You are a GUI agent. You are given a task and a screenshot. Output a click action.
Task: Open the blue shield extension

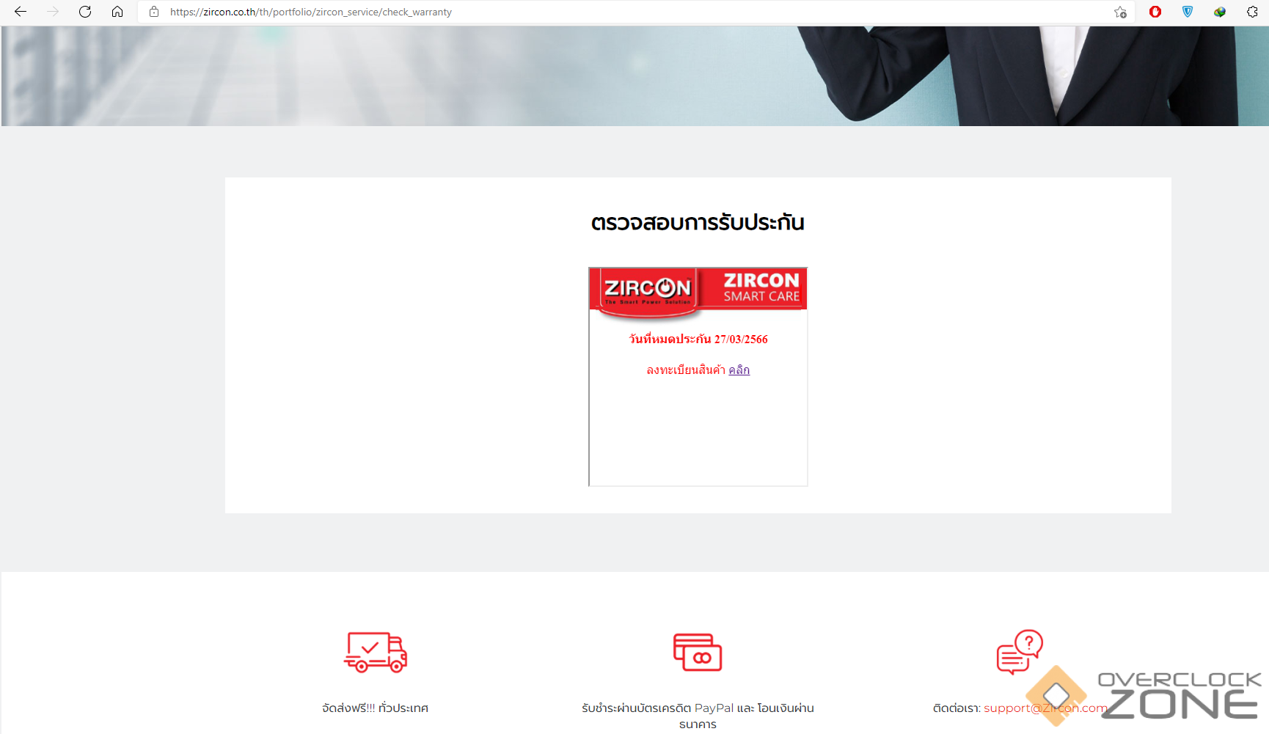(1188, 12)
